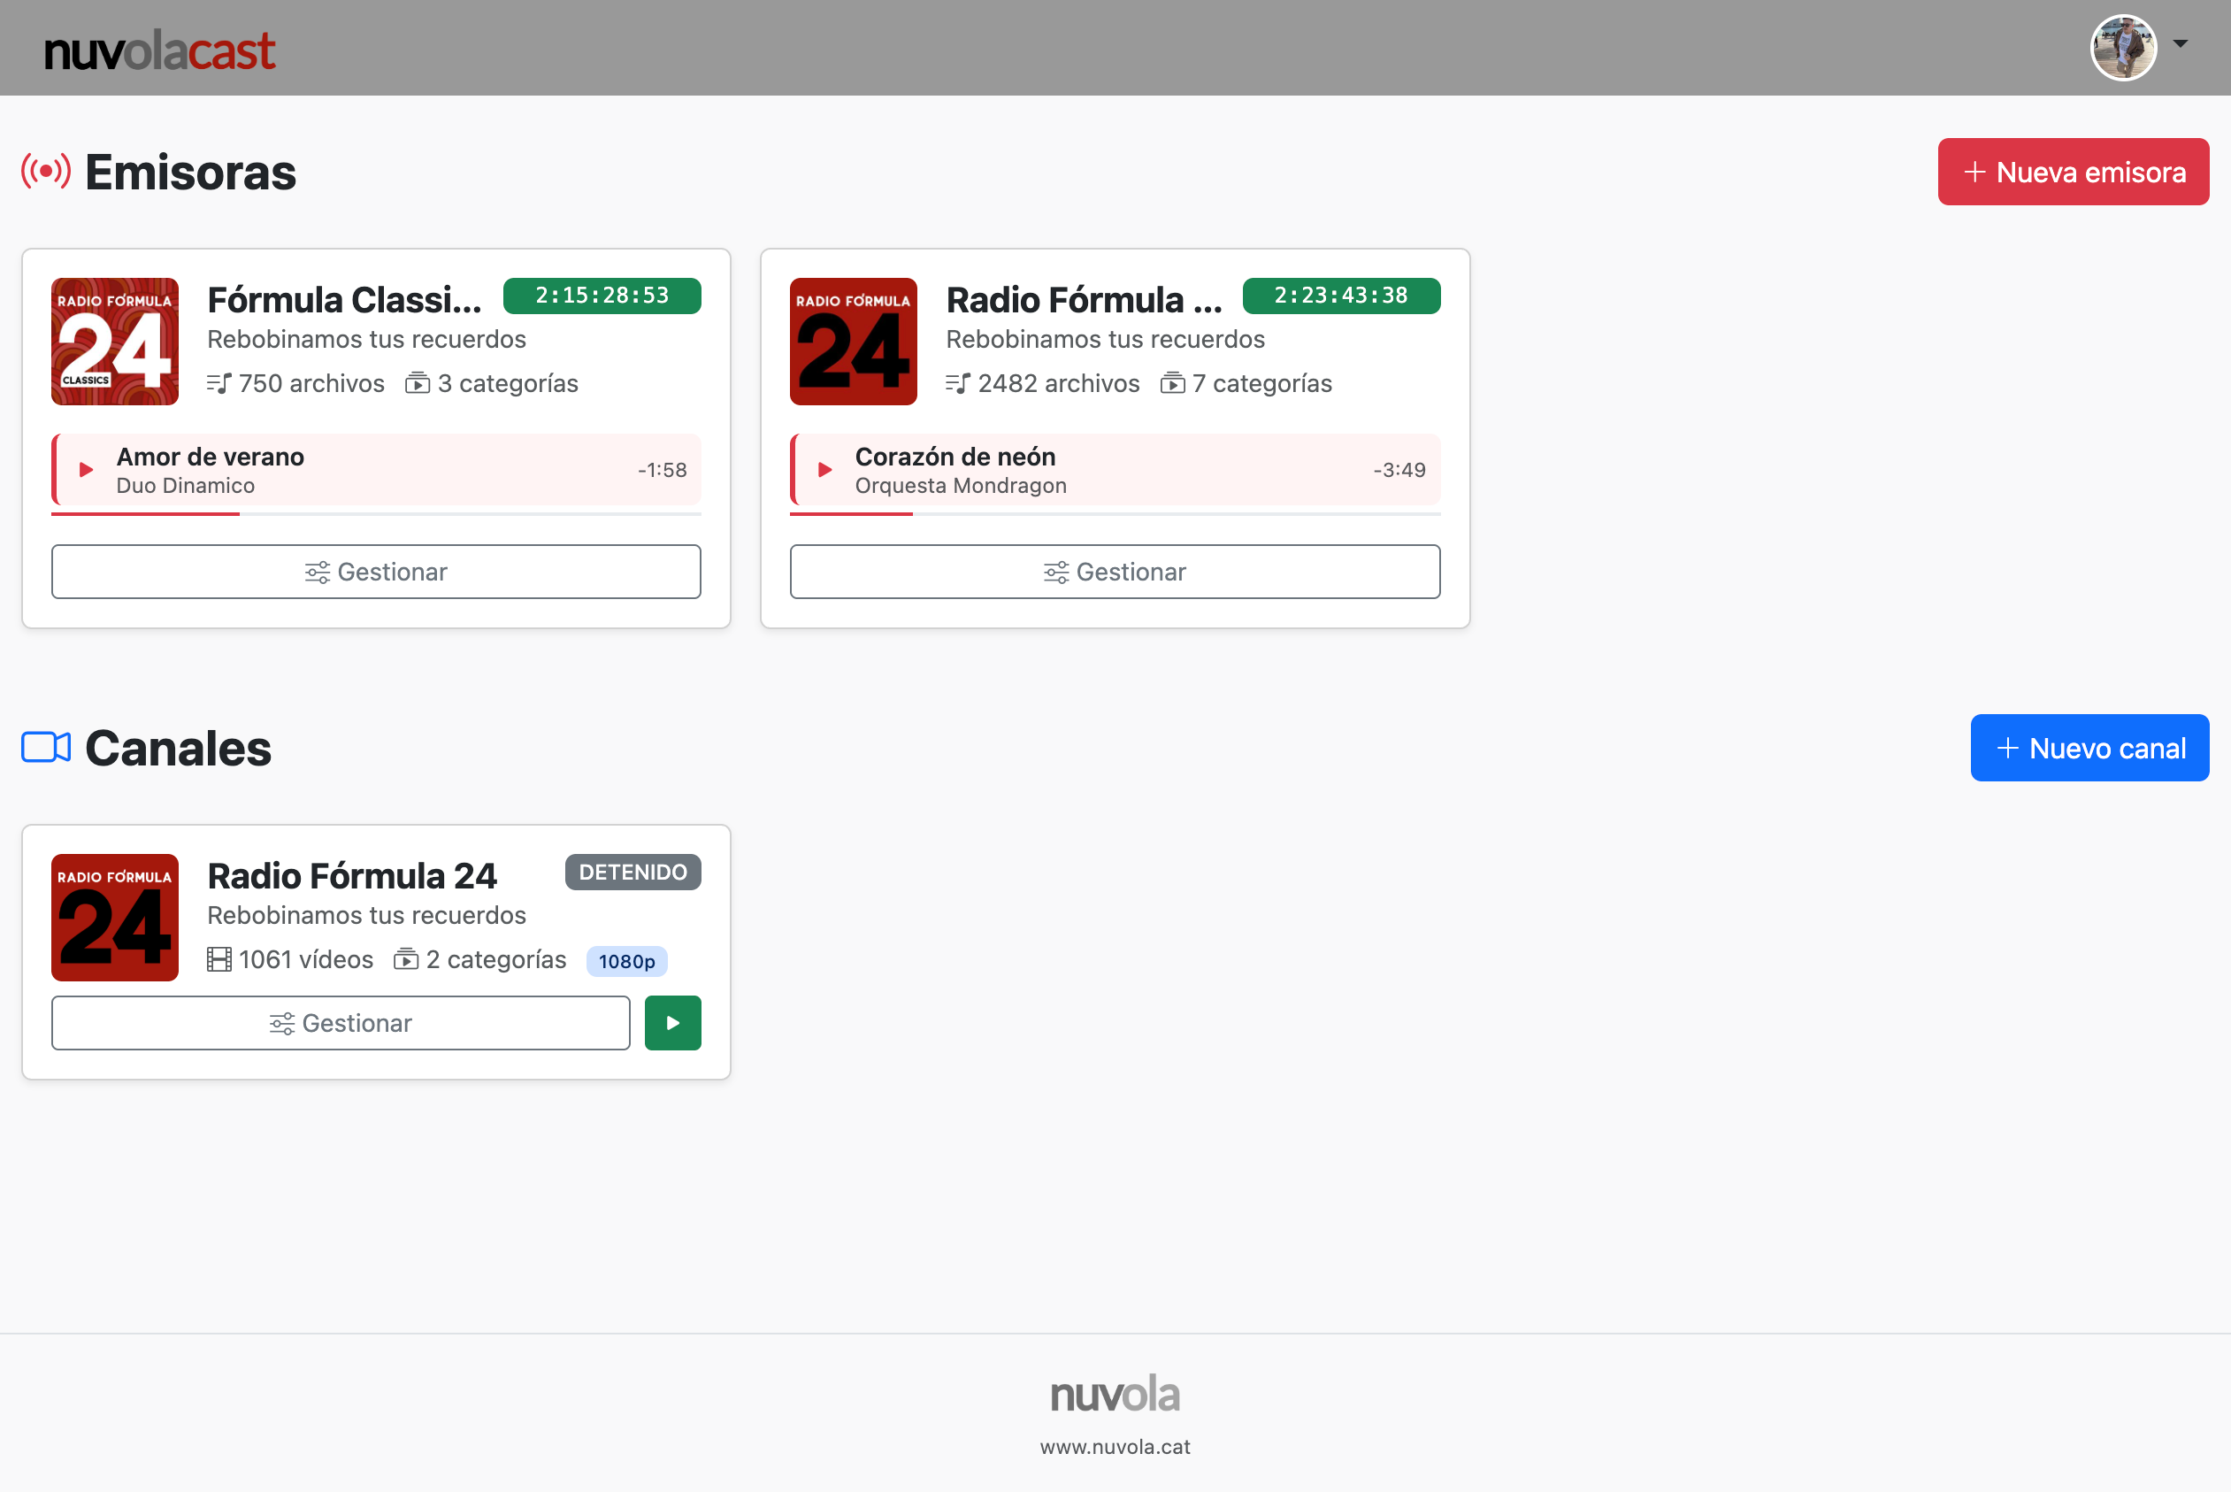Image resolution: width=2231 pixels, height=1492 pixels.
Task: Click the Canales video camera icon
Action: click(46, 748)
